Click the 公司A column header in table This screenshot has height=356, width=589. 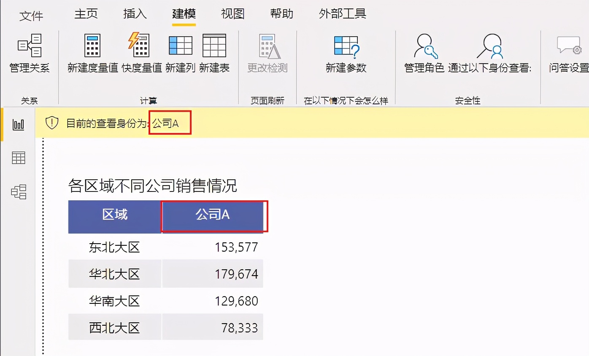213,217
